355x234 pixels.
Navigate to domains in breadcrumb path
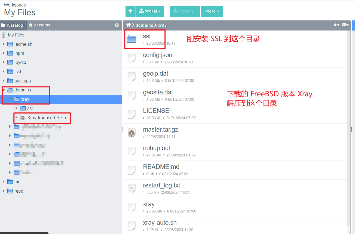[x=144, y=25]
